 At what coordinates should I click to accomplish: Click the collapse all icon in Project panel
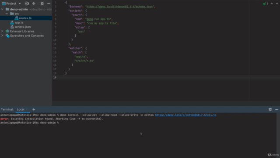[x=34, y=4]
